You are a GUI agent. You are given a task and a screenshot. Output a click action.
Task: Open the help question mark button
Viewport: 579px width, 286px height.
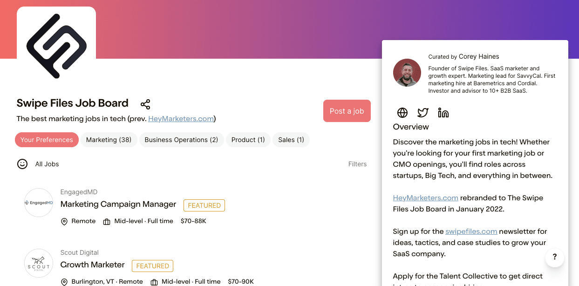555,257
